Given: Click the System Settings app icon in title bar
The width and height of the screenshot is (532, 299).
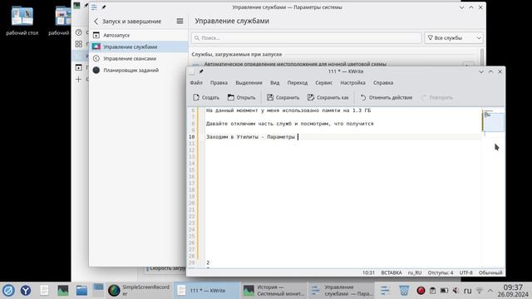Looking at the screenshot, I should pos(94,7).
